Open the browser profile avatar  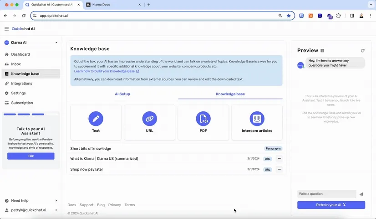tap(361, 16)
